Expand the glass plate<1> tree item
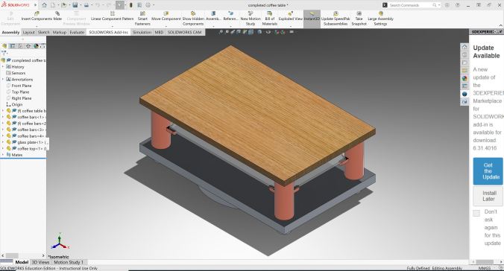 click(x=3, y=142)
